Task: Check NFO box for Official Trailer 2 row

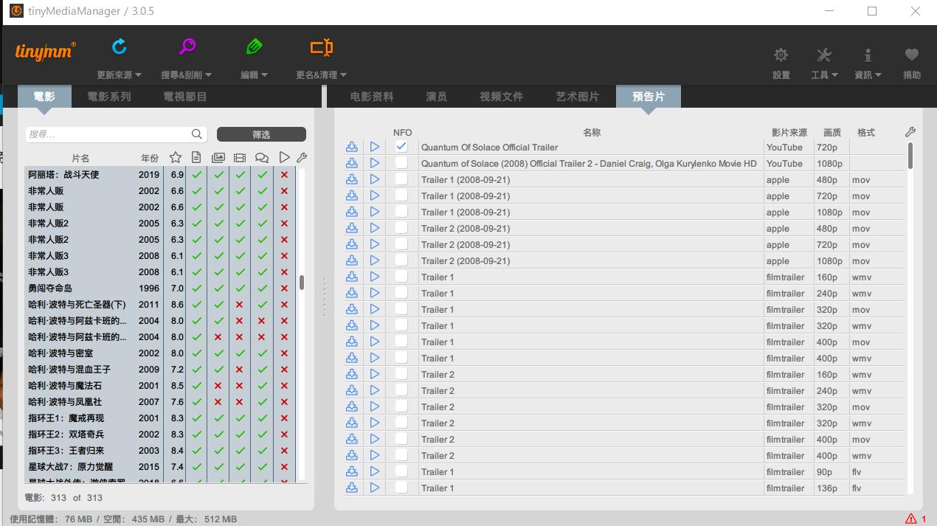Action: pos(401,163)
